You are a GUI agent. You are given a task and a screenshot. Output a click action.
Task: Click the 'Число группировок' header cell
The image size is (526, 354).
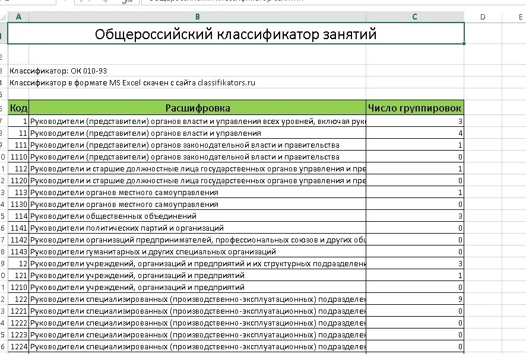[415, 107]
